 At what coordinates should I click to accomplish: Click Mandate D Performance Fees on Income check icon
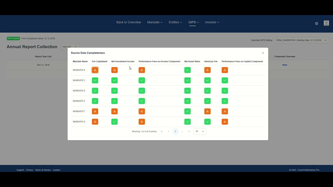(x=142, y=91)
